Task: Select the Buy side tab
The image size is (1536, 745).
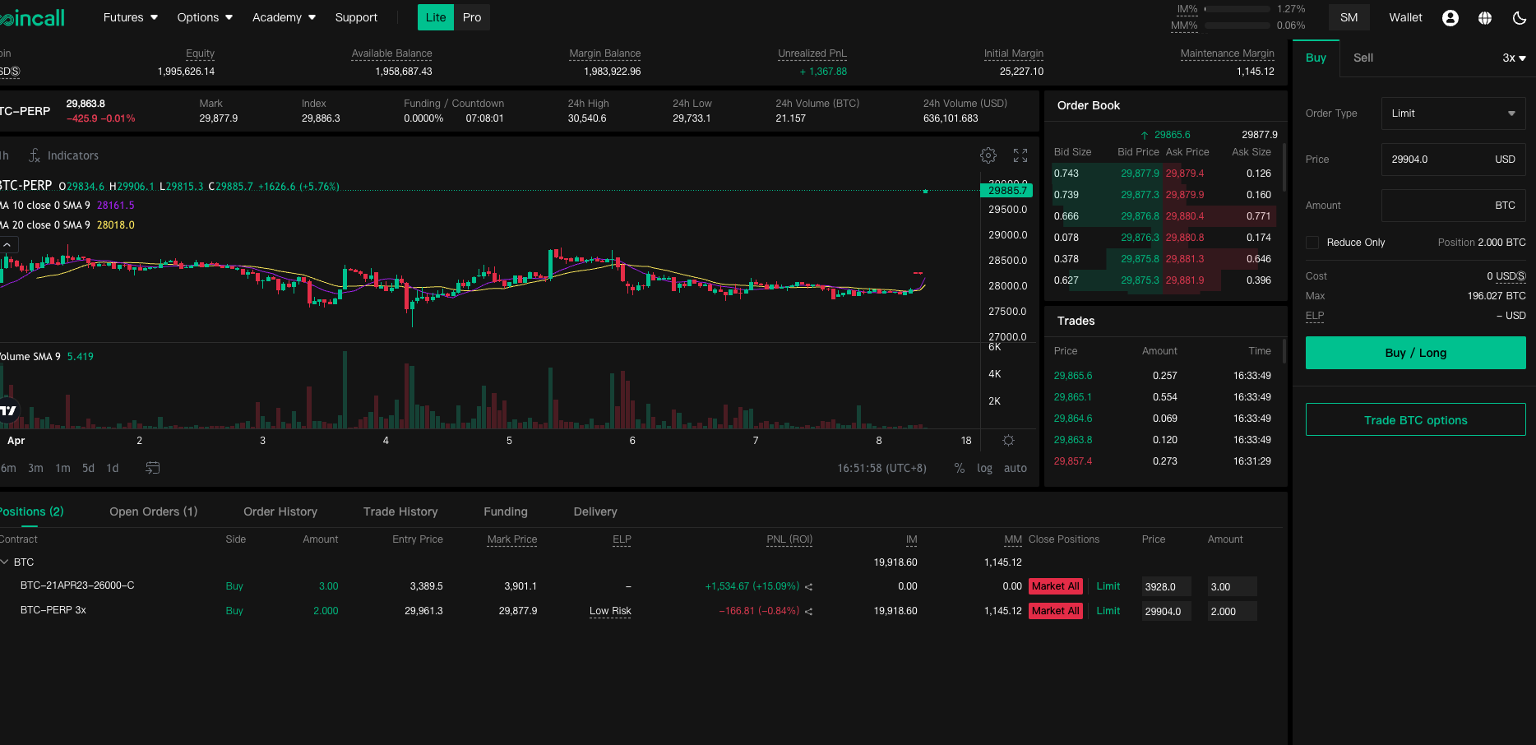Action: (1316, 58)
